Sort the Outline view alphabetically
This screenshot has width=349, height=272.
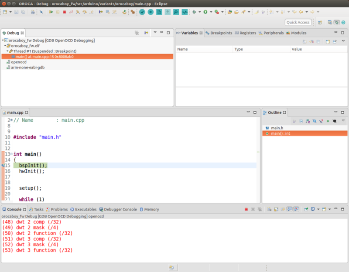(308, 121)
